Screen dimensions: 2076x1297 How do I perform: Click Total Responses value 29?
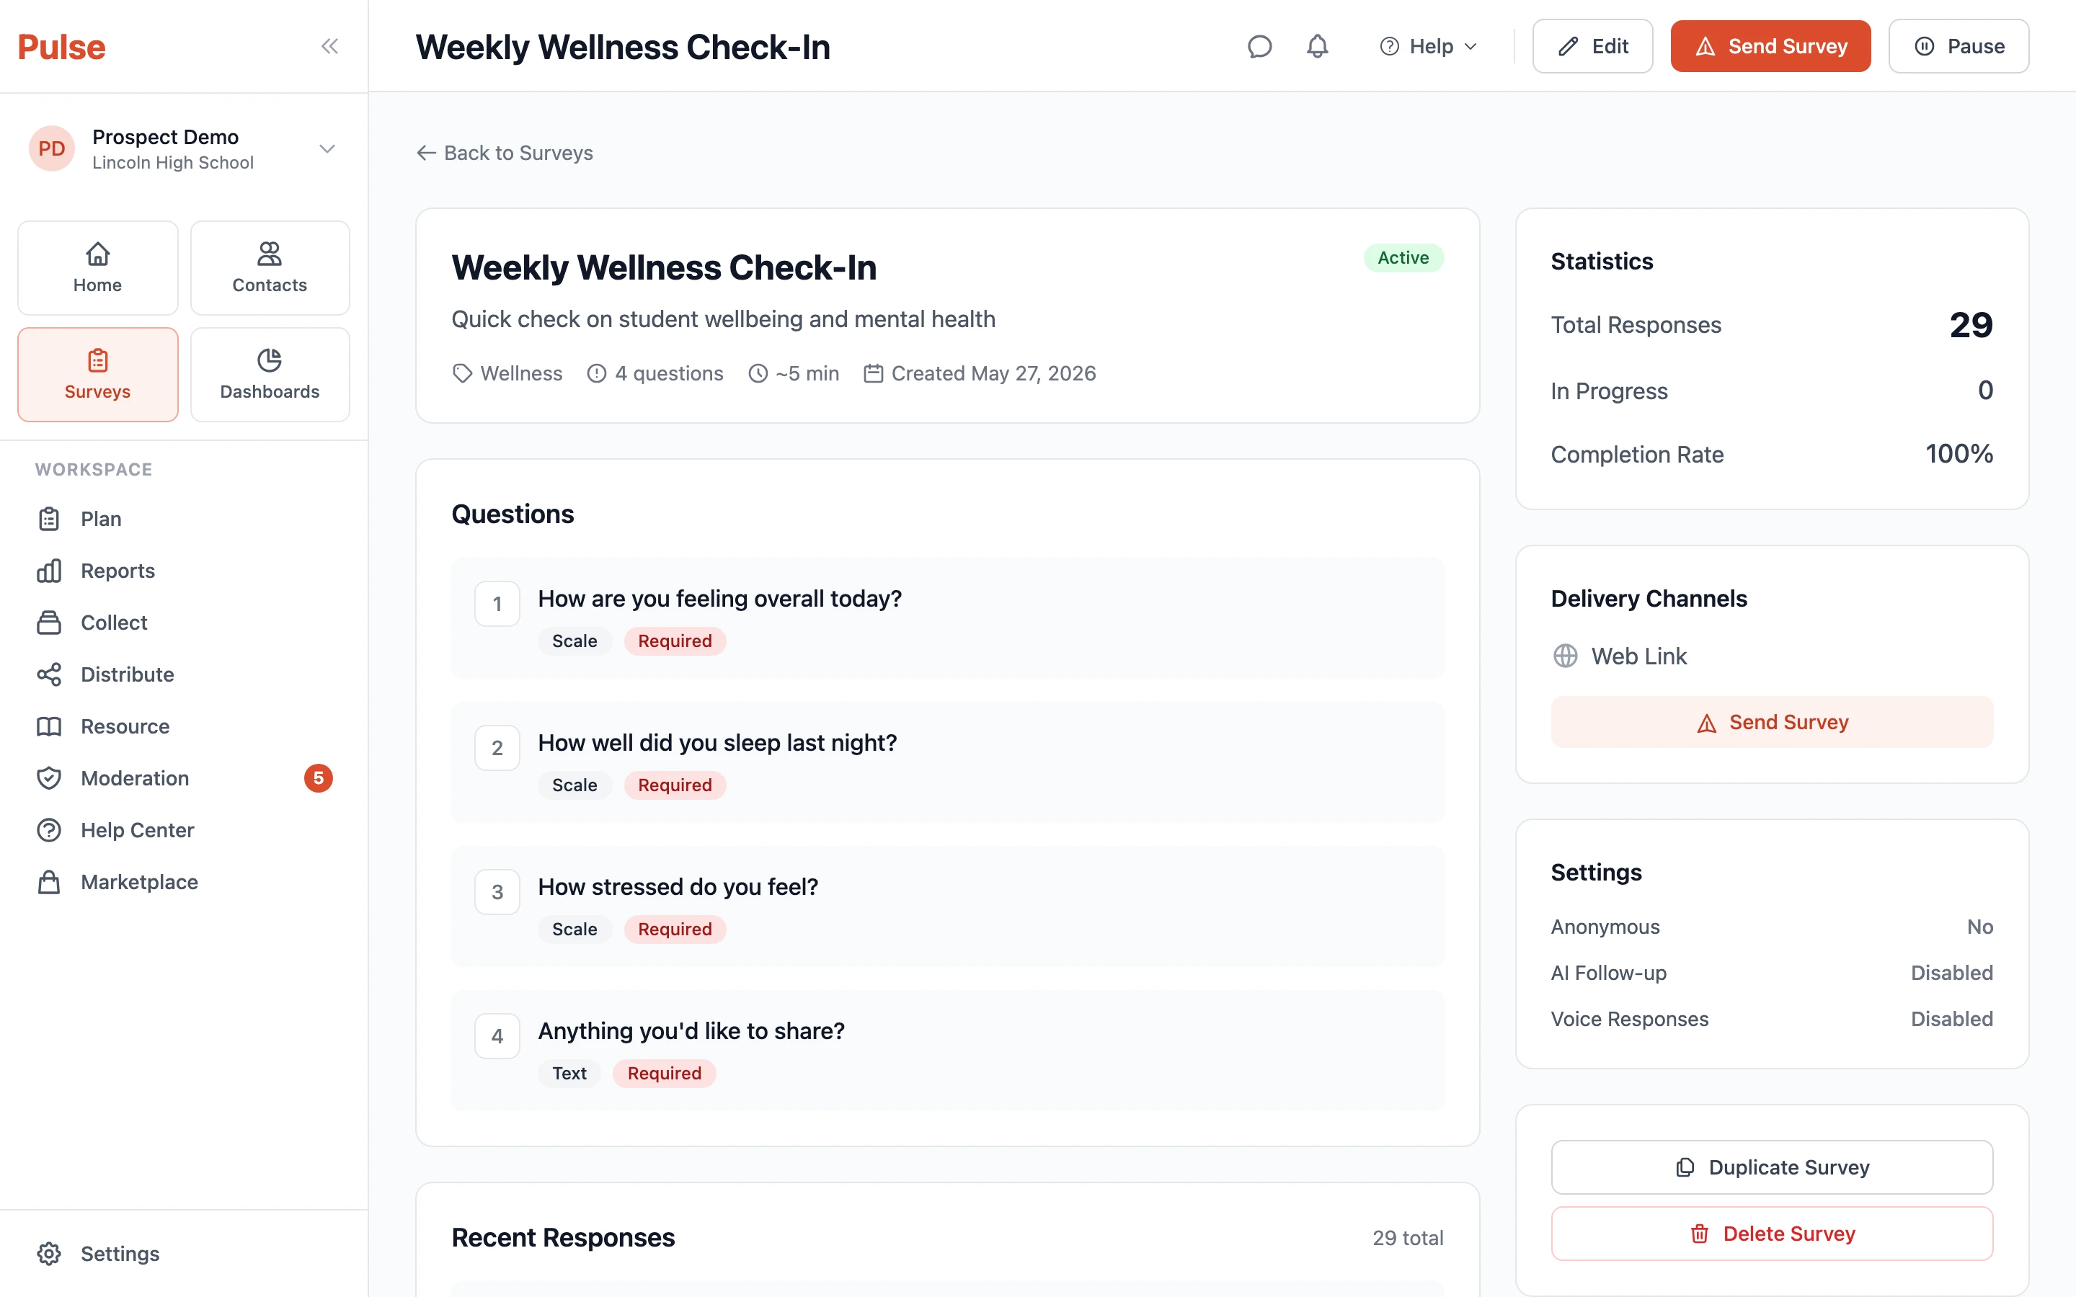pos(1971,324)
